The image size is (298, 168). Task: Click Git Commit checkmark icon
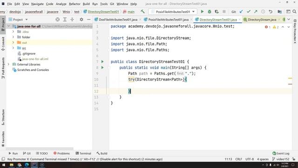[x=248, y=12]
